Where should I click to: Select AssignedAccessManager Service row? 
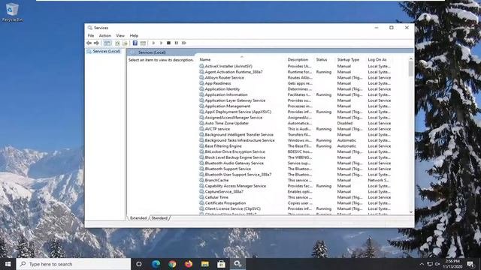[234, 118]
